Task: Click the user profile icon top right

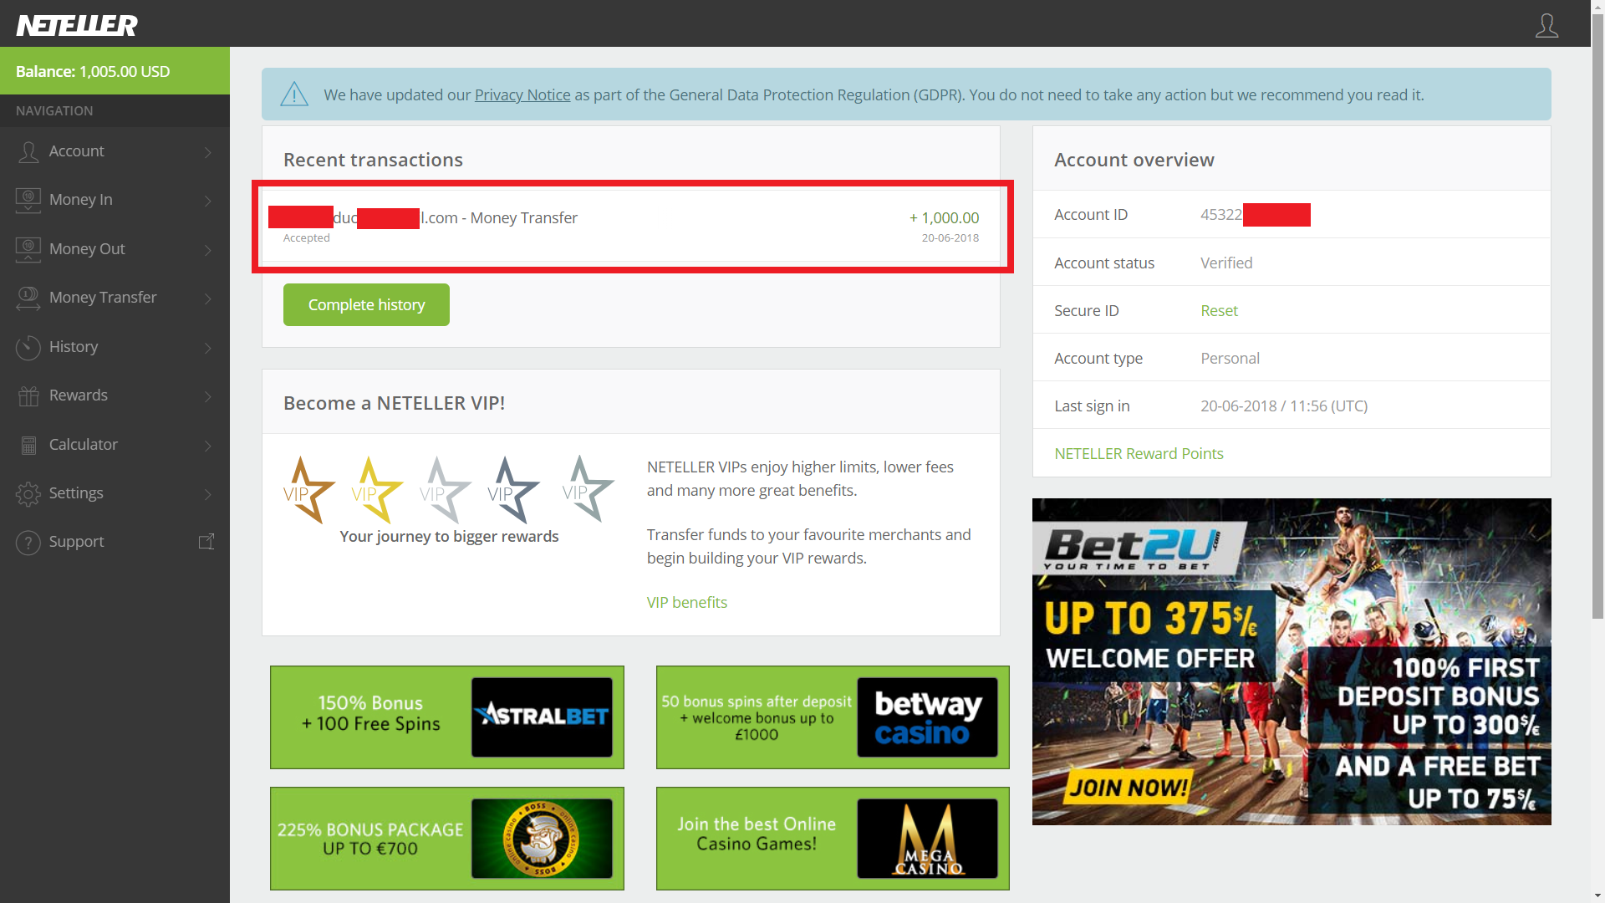Action: (1546, 25)
